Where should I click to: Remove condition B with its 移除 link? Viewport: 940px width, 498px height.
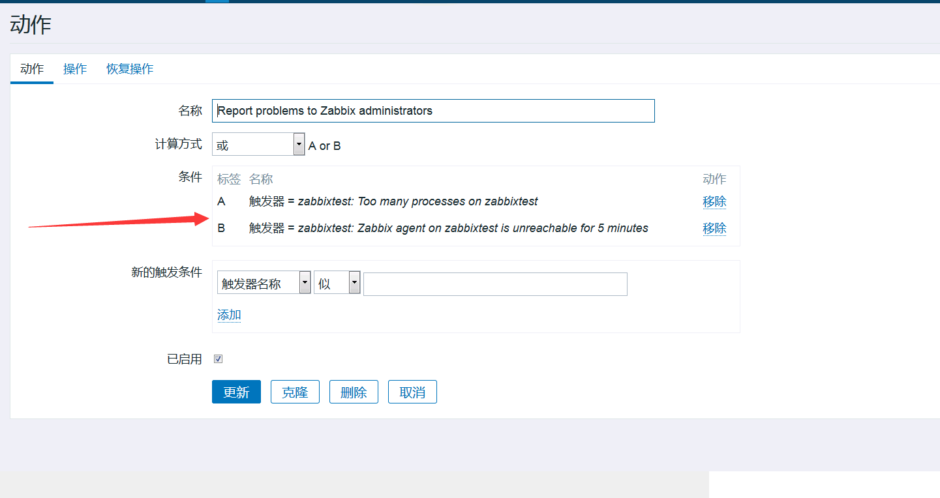coord(714,228)
